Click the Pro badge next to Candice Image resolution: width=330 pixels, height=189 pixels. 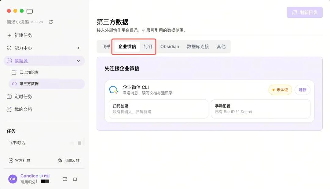tap(45, 176)
